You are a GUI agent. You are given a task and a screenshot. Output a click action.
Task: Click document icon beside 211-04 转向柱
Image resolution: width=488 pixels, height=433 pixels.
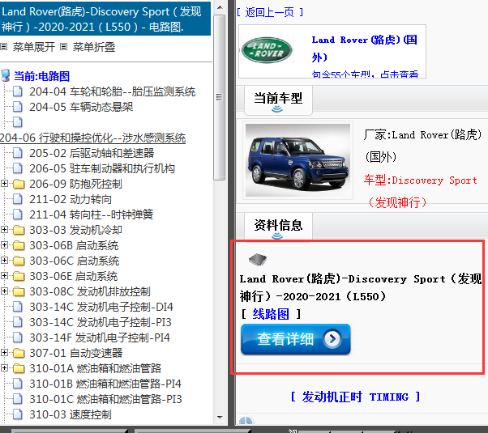(x=18, y=214)
